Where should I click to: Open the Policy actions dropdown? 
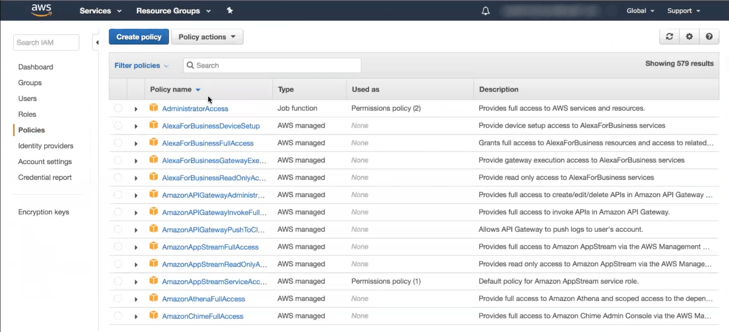point(207,37)
